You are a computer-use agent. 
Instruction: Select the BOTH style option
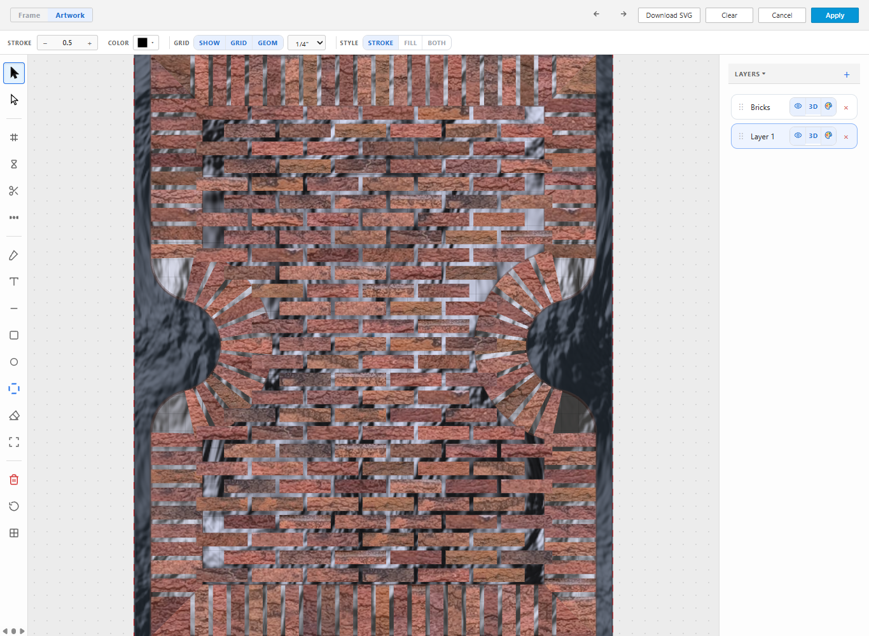click(436, 43)
